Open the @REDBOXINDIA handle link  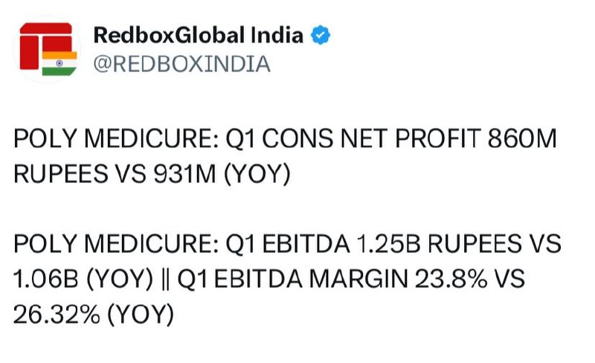tap(181, 64)
